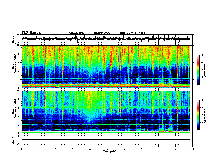217x167 pixels.
Task: Click time axis tick label "3"
Action: (73, 149)
